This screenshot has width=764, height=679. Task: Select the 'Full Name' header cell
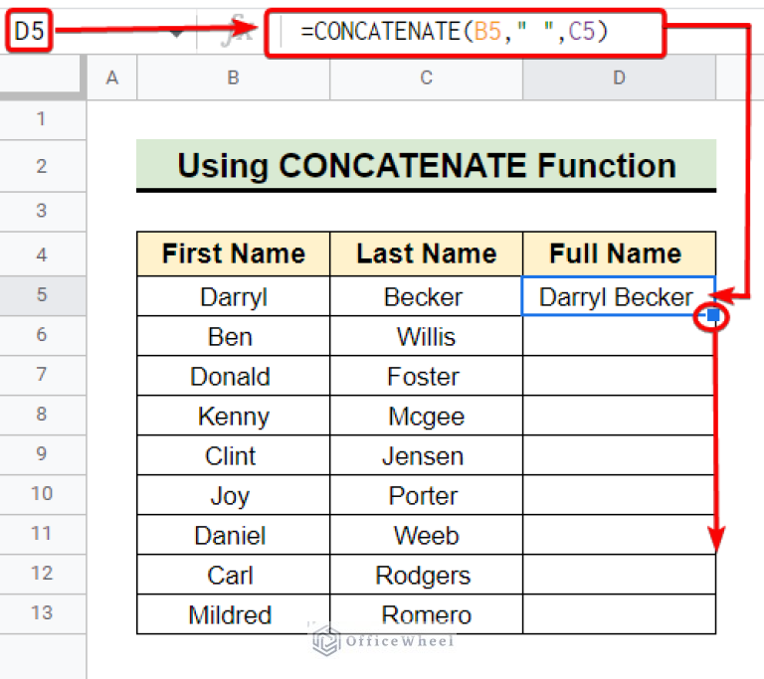coord(618,254)
